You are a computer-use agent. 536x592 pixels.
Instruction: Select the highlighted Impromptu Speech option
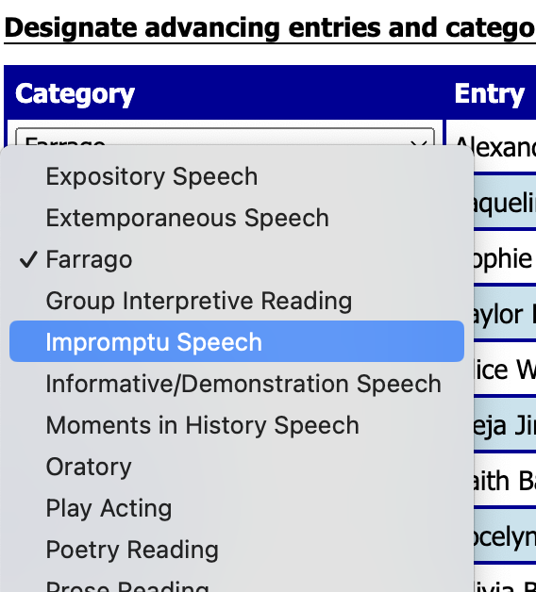(x=237, y=341)
